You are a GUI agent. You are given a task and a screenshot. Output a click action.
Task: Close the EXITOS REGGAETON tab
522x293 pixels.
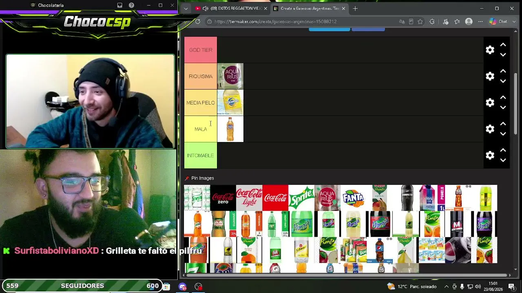click(x=266, y=8)
